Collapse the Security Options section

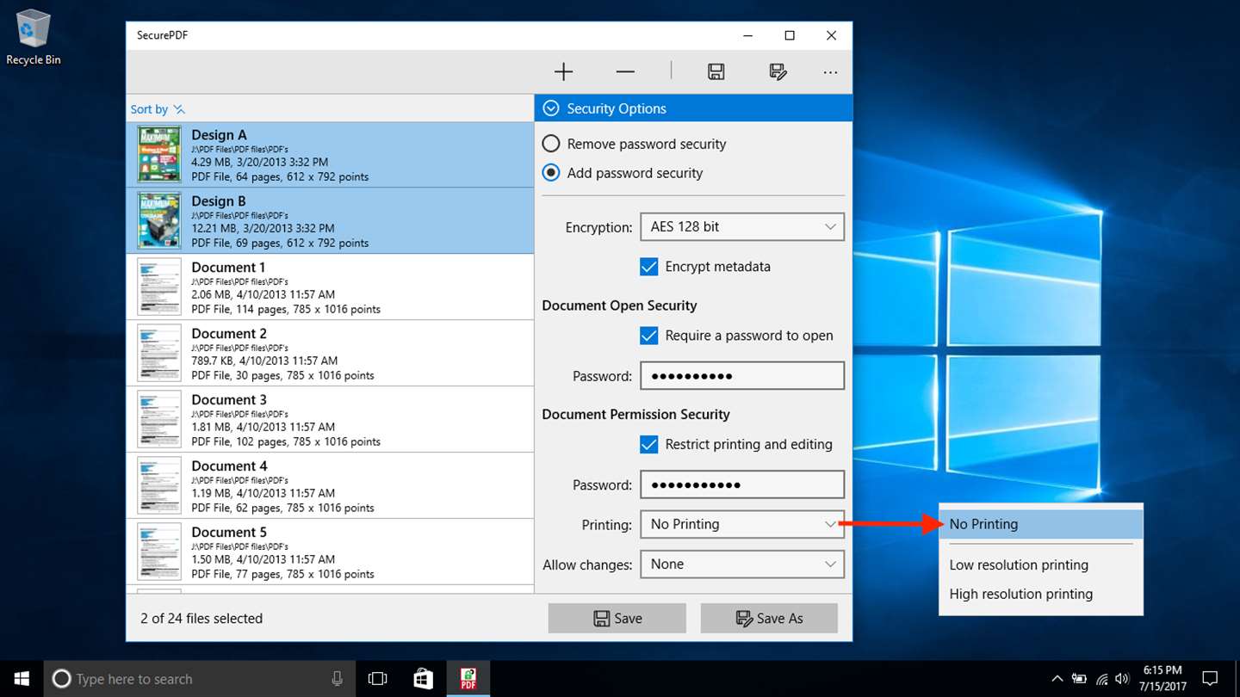point(551,108)
